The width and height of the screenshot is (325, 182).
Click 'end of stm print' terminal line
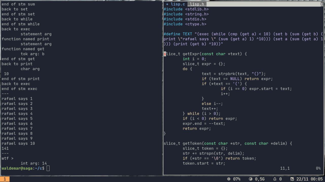click(21, 79)
